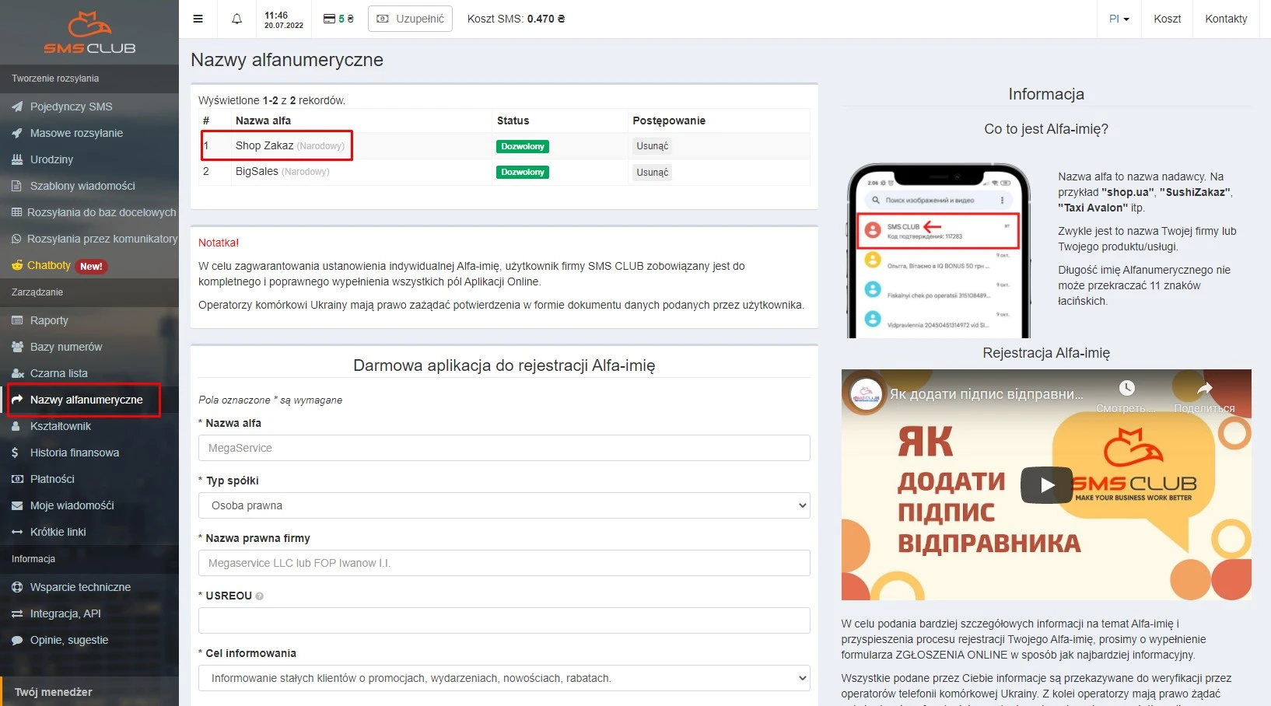The width and height of the screenshot is (1271, 706).
Task: Open the Cel informowania dropdown
Action: coord(503,678)
